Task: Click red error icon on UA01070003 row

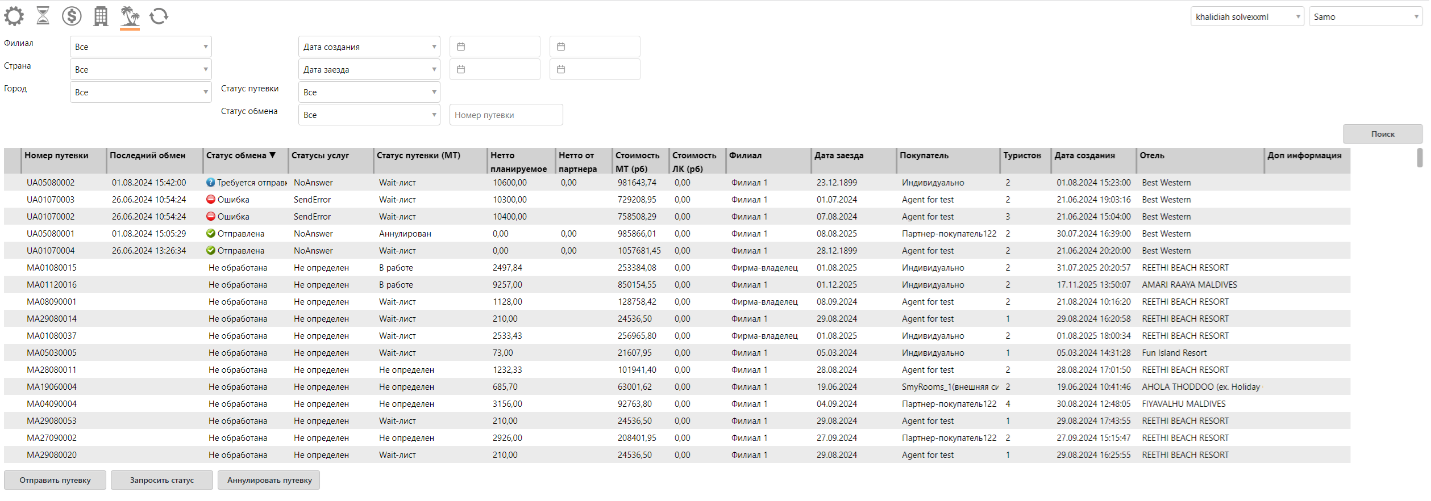Action: 211,199
